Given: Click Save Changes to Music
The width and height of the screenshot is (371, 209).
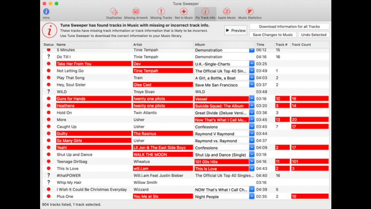Looking at the screenshot, I should tap(273, 35).
